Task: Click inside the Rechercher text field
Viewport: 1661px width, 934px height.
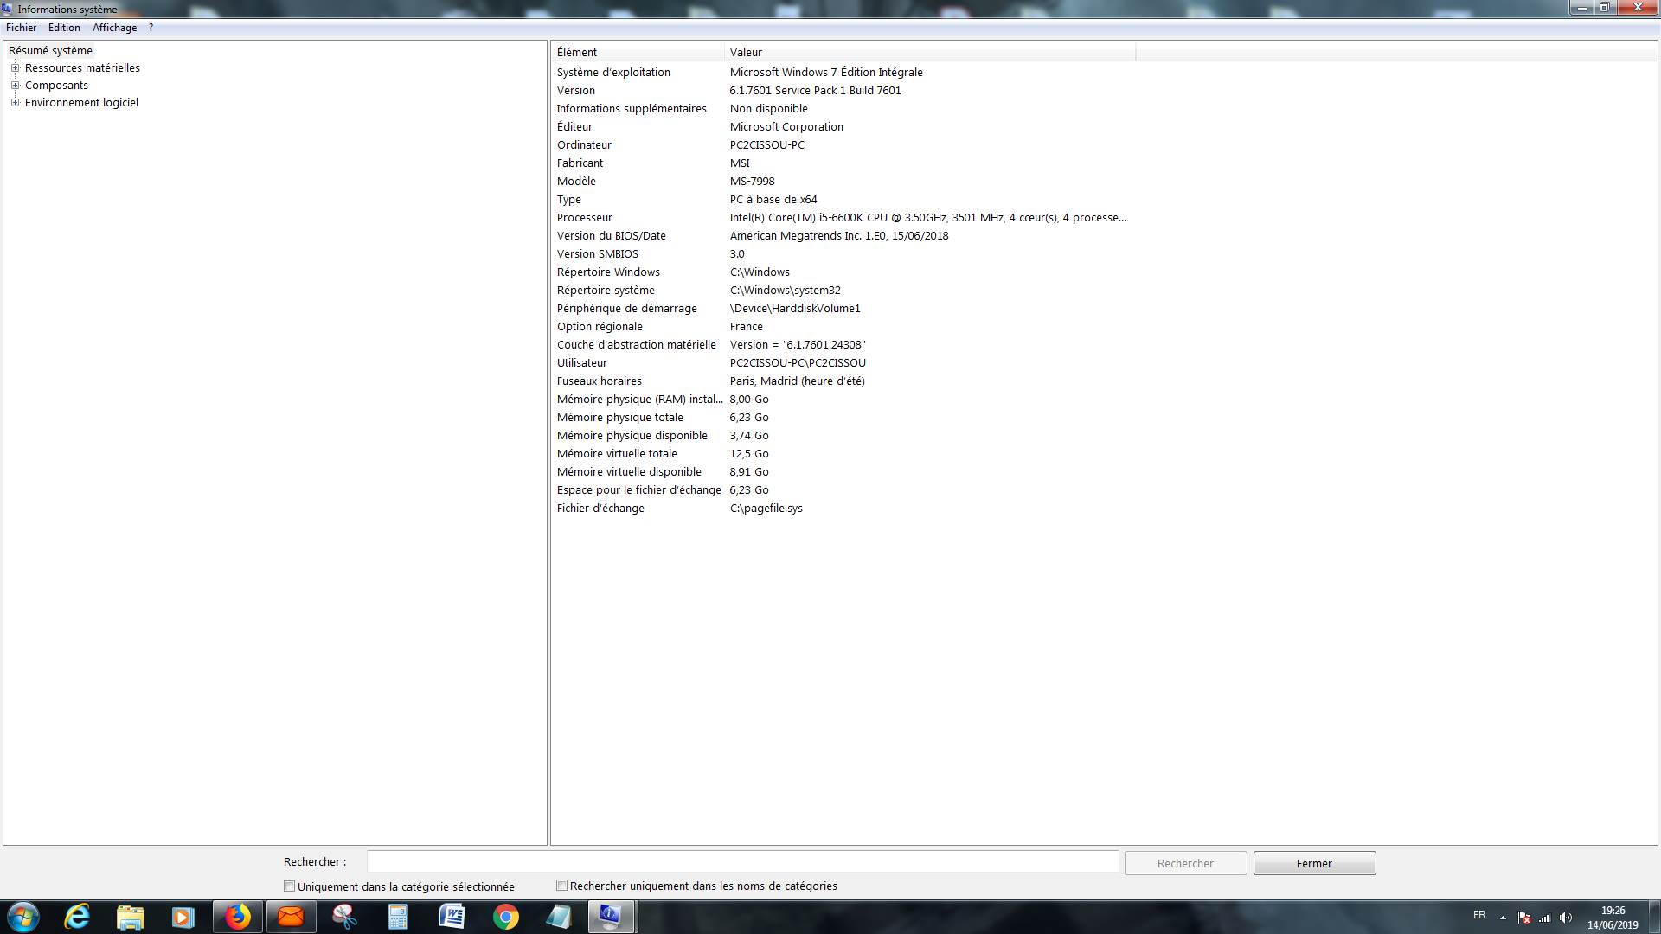Action: (x=742, y=862)
